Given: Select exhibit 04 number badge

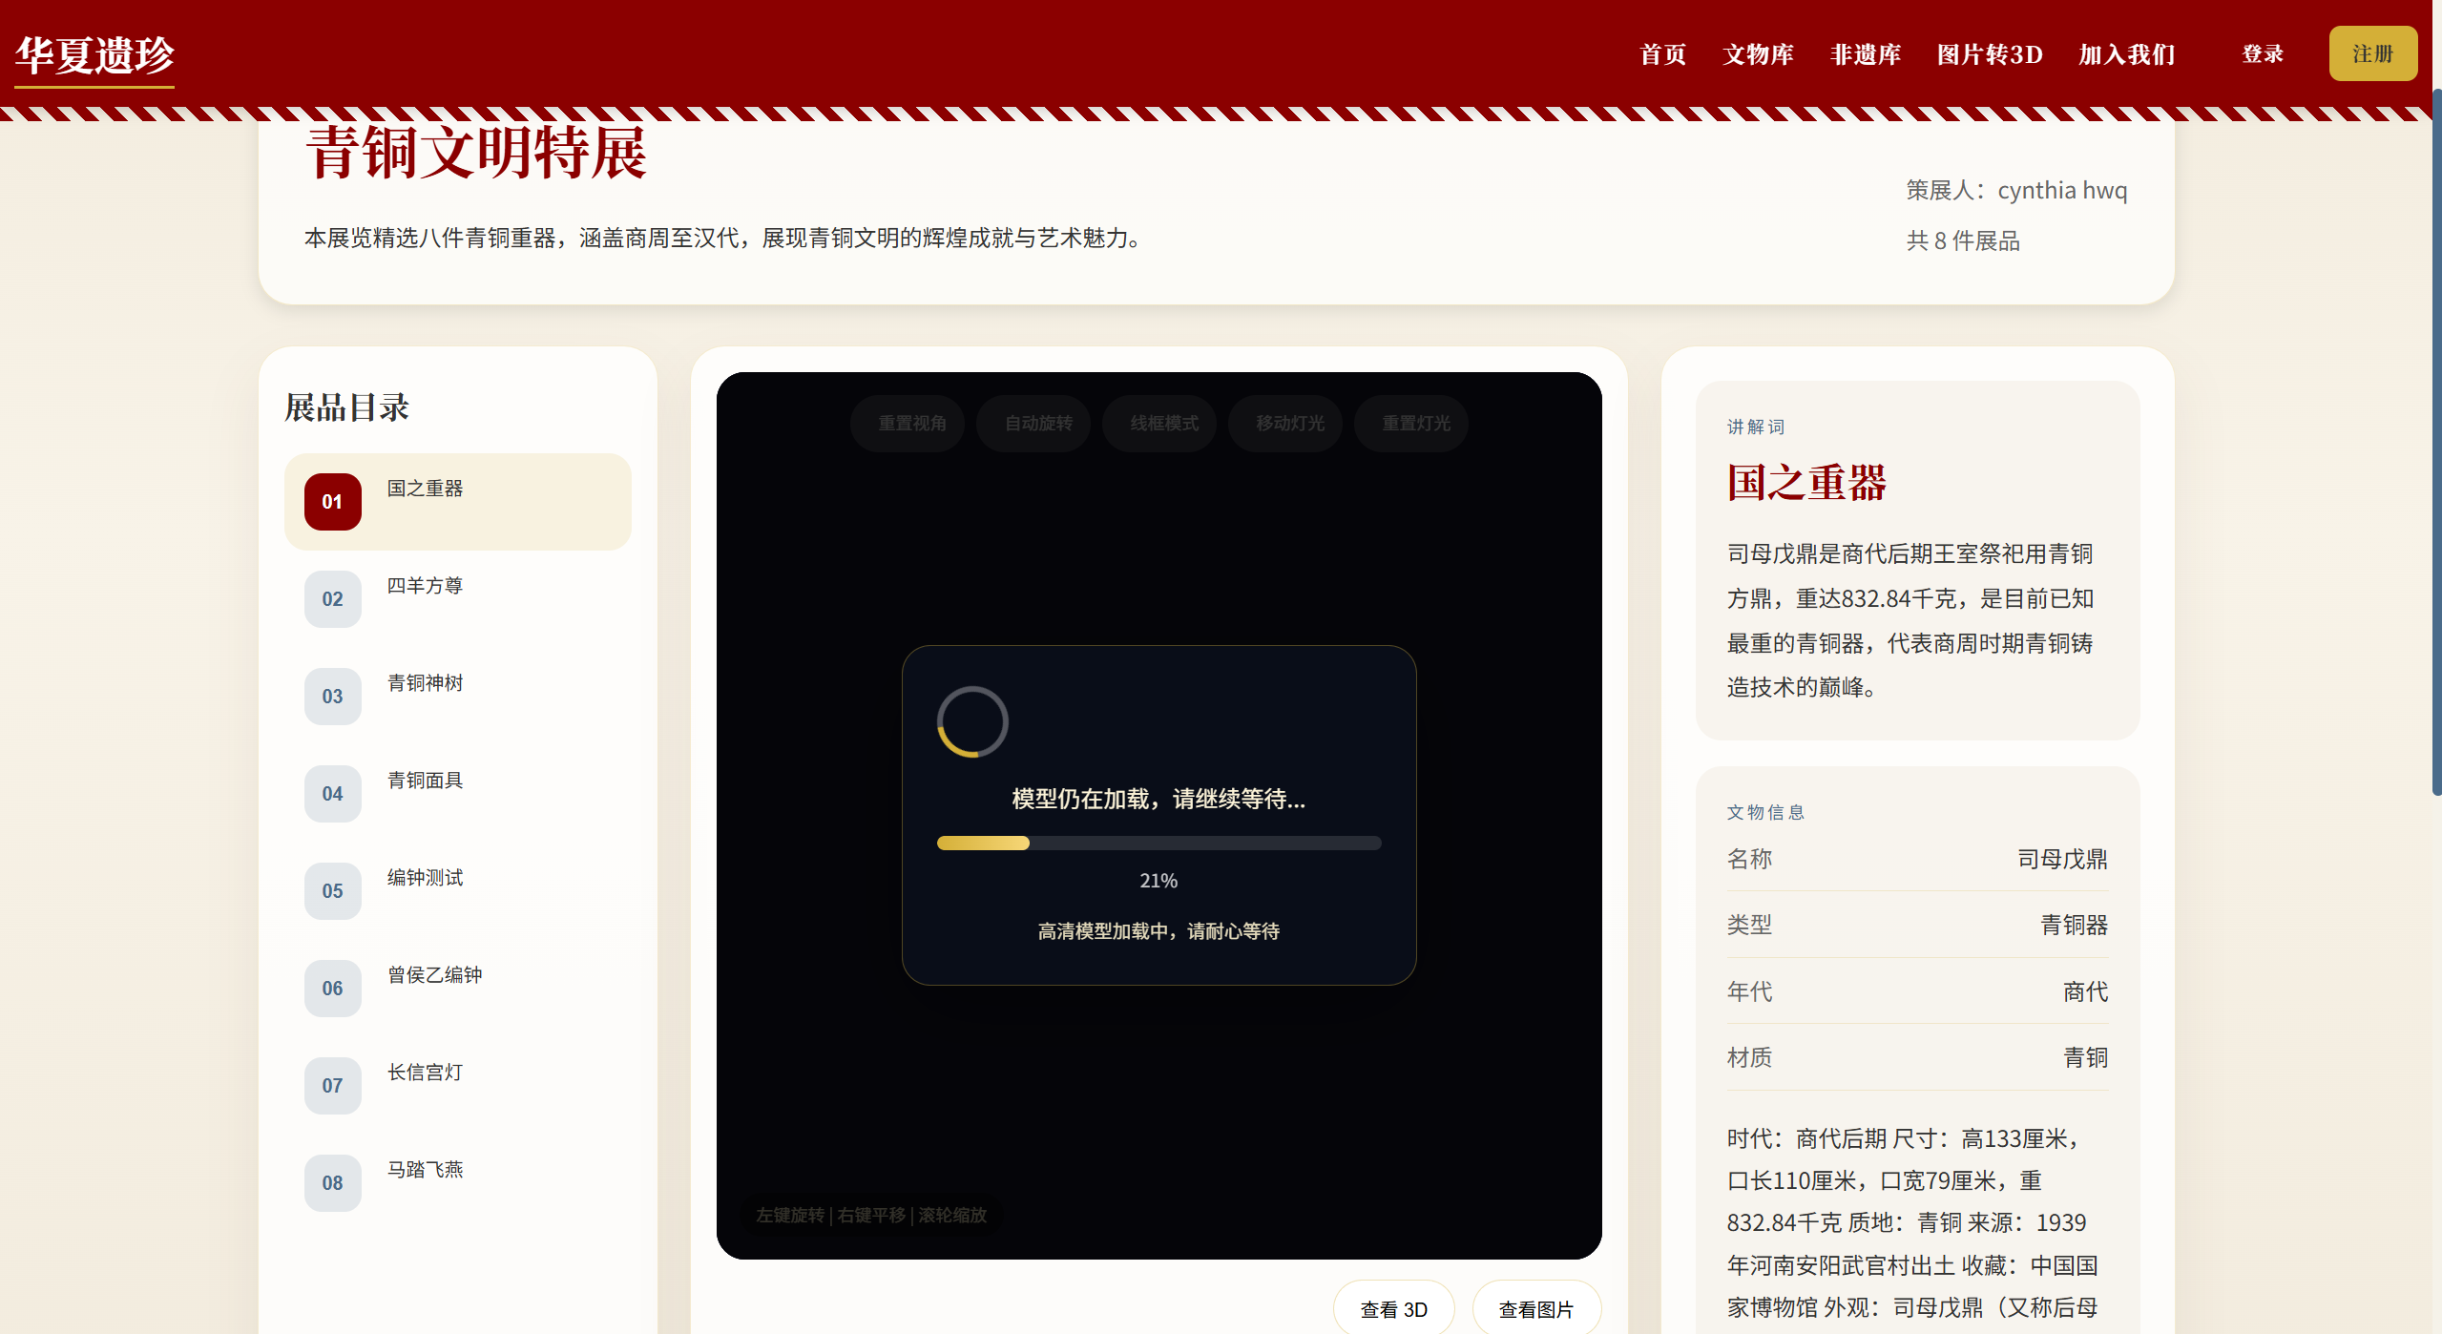Looking at the screenshot, I should tap(332, 794).
